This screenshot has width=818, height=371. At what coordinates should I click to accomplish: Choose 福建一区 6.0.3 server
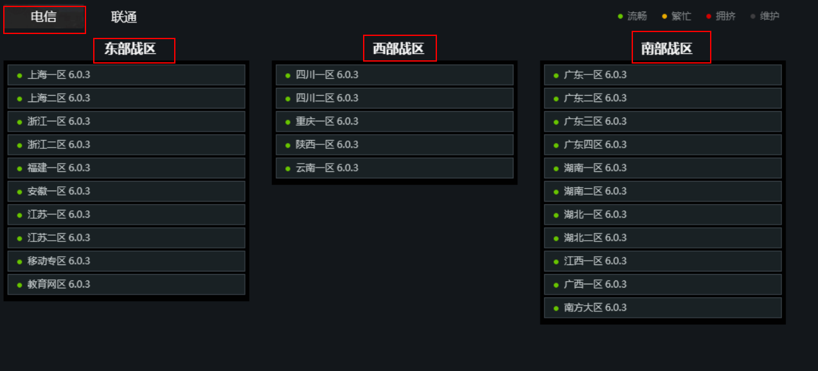127,168
